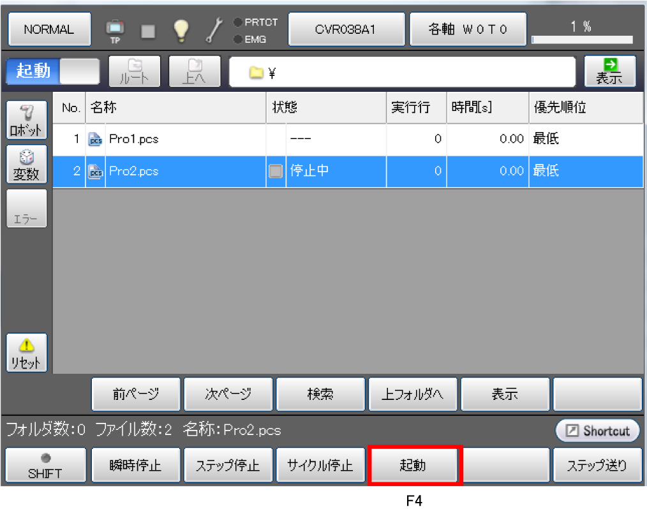Viewport: 647px width, 509px height.
Task: Click the 表示 green arrow button
Action: [x=609, y=71]
